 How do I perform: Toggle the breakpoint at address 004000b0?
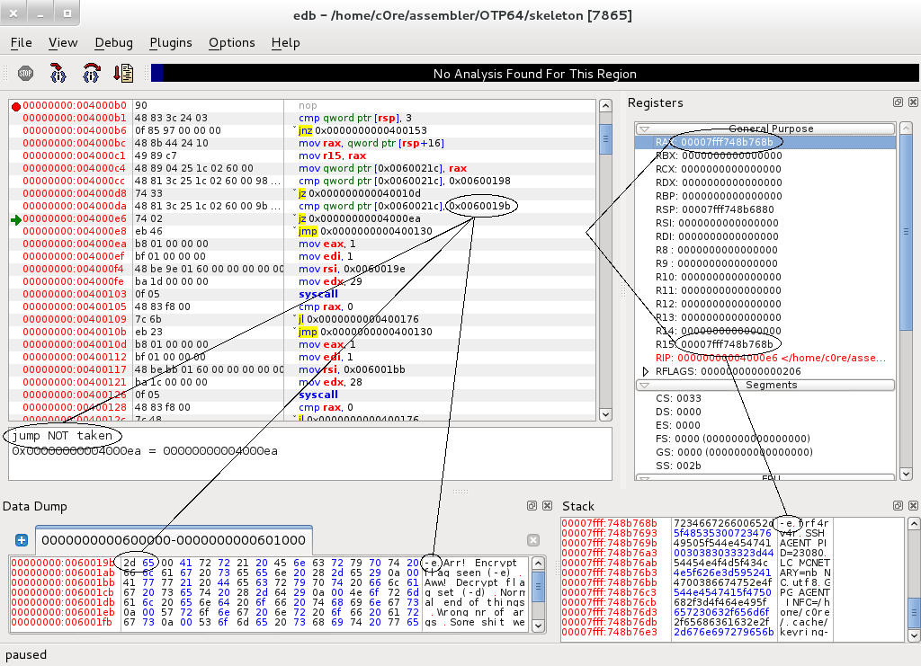[16, 106]
